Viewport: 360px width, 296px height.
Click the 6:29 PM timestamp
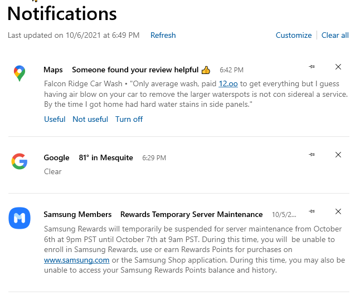[x=154, y=158]
